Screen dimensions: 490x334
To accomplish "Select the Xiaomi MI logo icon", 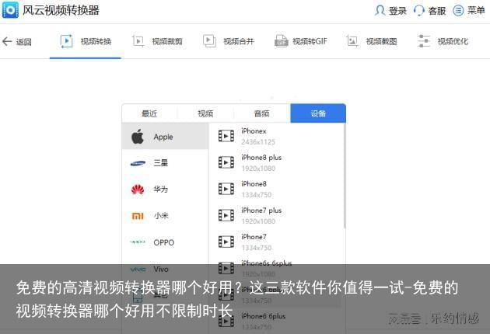I will pyautogui.click(x=138, y=216).
